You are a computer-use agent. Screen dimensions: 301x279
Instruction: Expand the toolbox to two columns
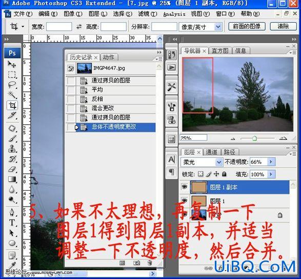coord(7,39)
